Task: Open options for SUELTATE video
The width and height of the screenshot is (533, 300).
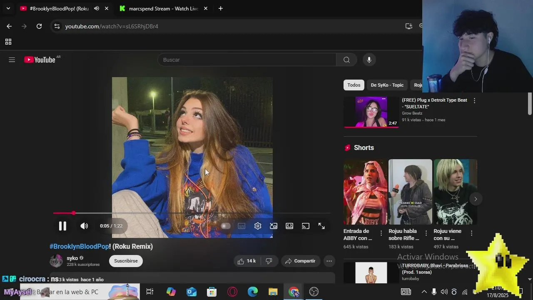Action: pos(474,100)
